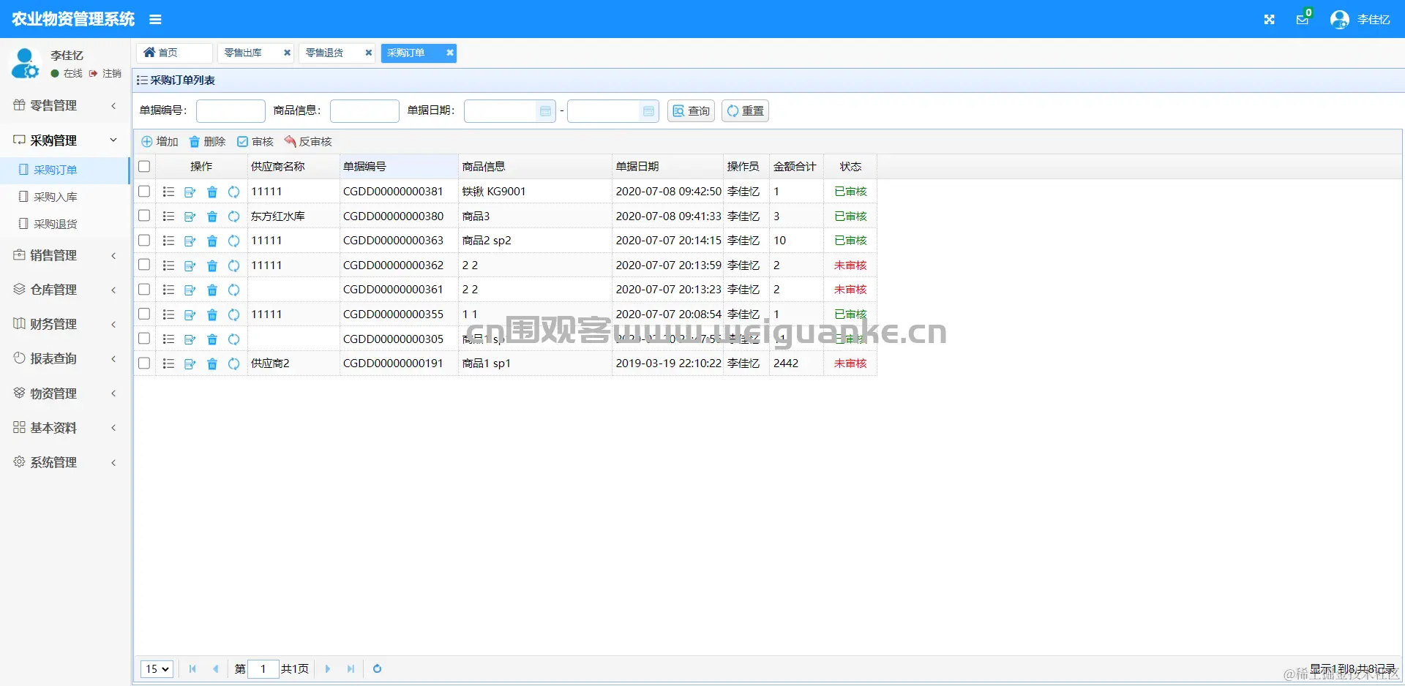Click the user avatar in top right

click(1339, 20)
